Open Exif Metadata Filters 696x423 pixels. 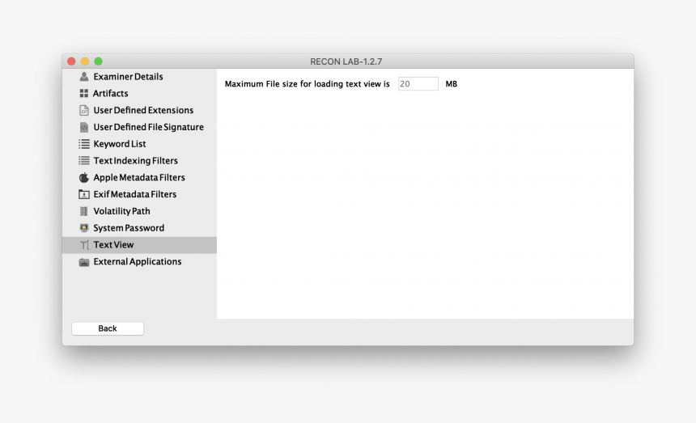pos(139,195)
